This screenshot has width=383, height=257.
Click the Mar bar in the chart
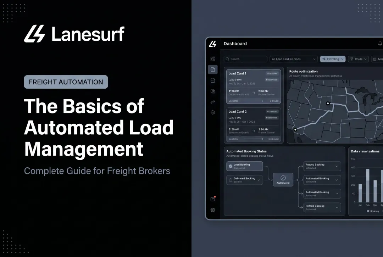(x=375, y=191)
